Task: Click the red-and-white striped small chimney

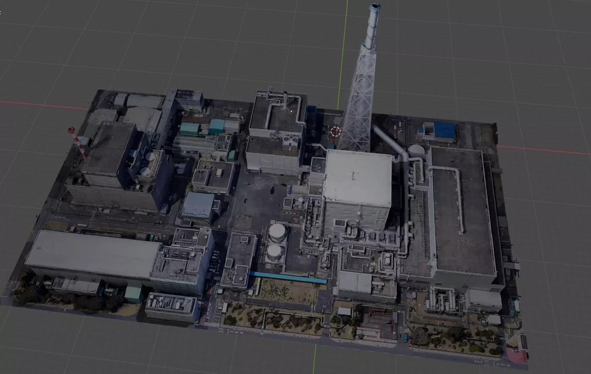Action: (x=77, y=141)
